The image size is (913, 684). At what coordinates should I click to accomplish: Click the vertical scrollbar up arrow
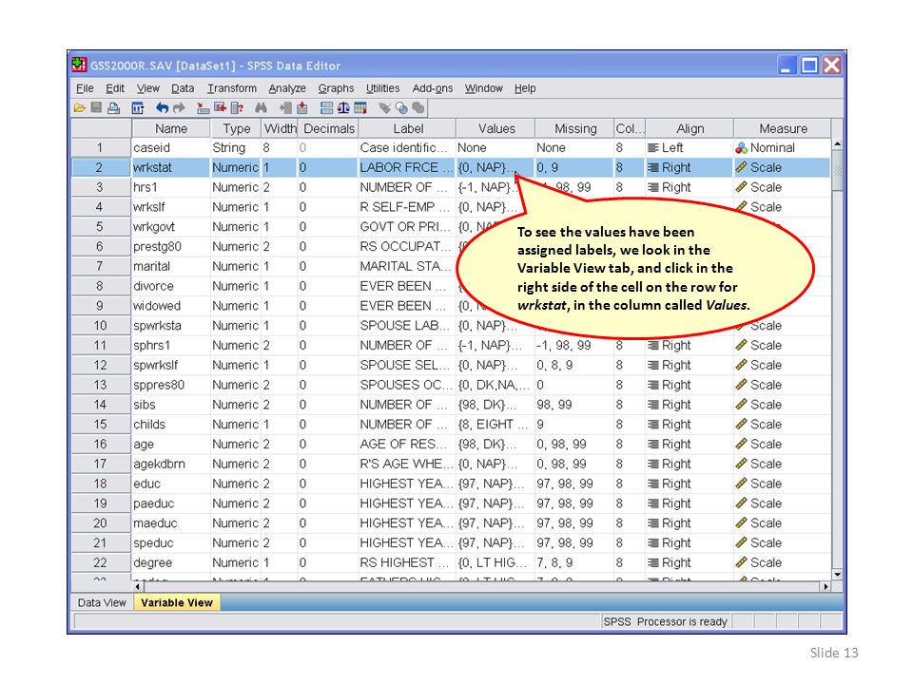[x=837, y=143]
